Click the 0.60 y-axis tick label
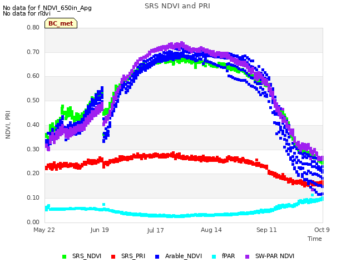The width and height of the screenshot is (356, 267). pyautogui.click(x=33, y=76)
